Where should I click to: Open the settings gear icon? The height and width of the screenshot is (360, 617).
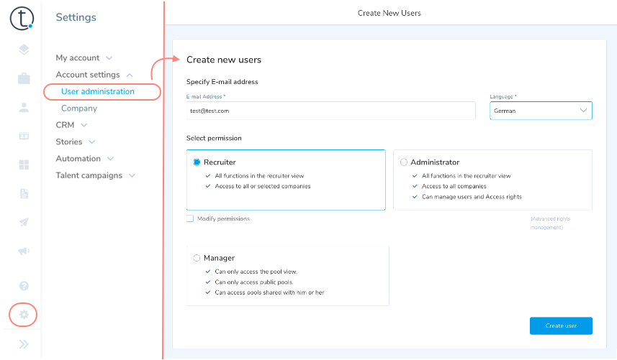click(x=24, y=315)
